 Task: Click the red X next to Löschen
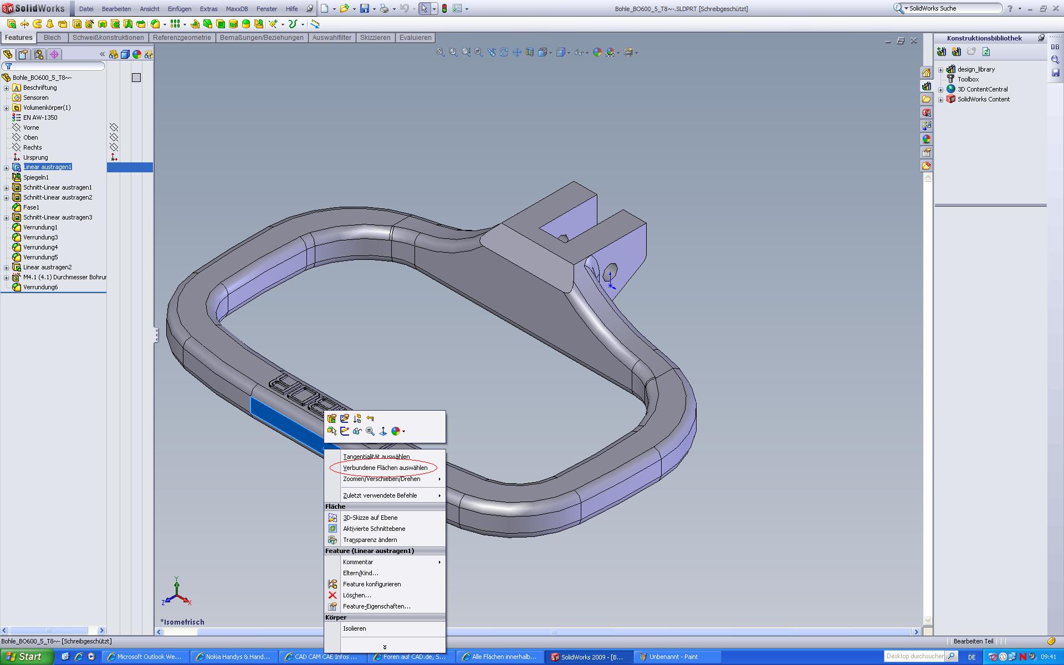pyautogui.click(x=332, y=595)
